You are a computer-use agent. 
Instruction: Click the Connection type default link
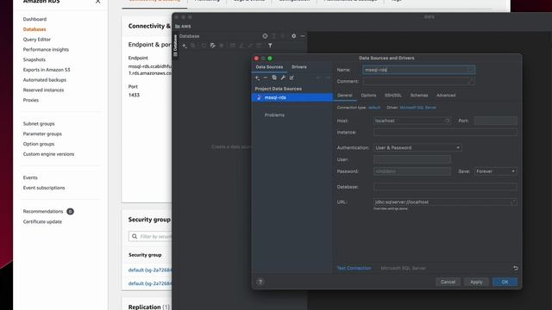pos(374,108)
